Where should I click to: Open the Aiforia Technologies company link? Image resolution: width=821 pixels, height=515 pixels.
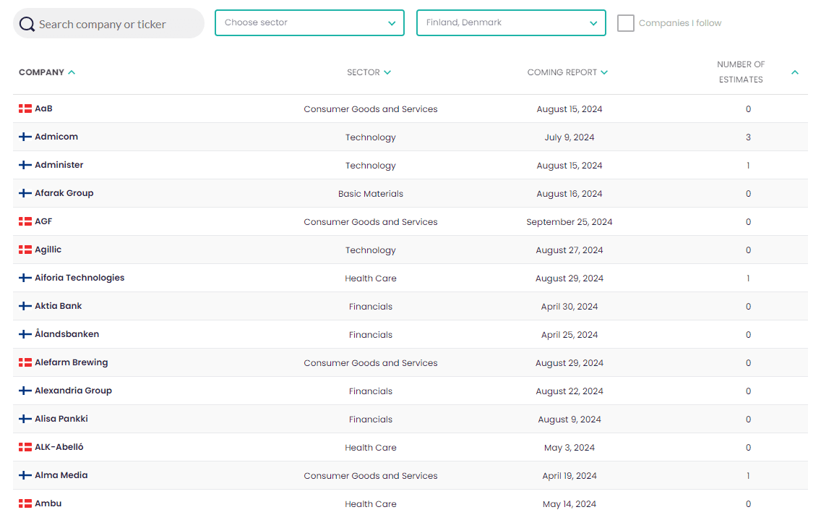(x=79, y=278)
